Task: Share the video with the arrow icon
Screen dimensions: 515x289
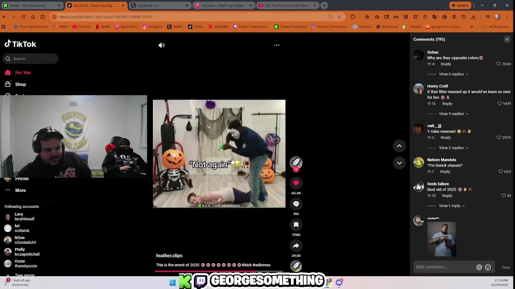Action: point(296,246)
